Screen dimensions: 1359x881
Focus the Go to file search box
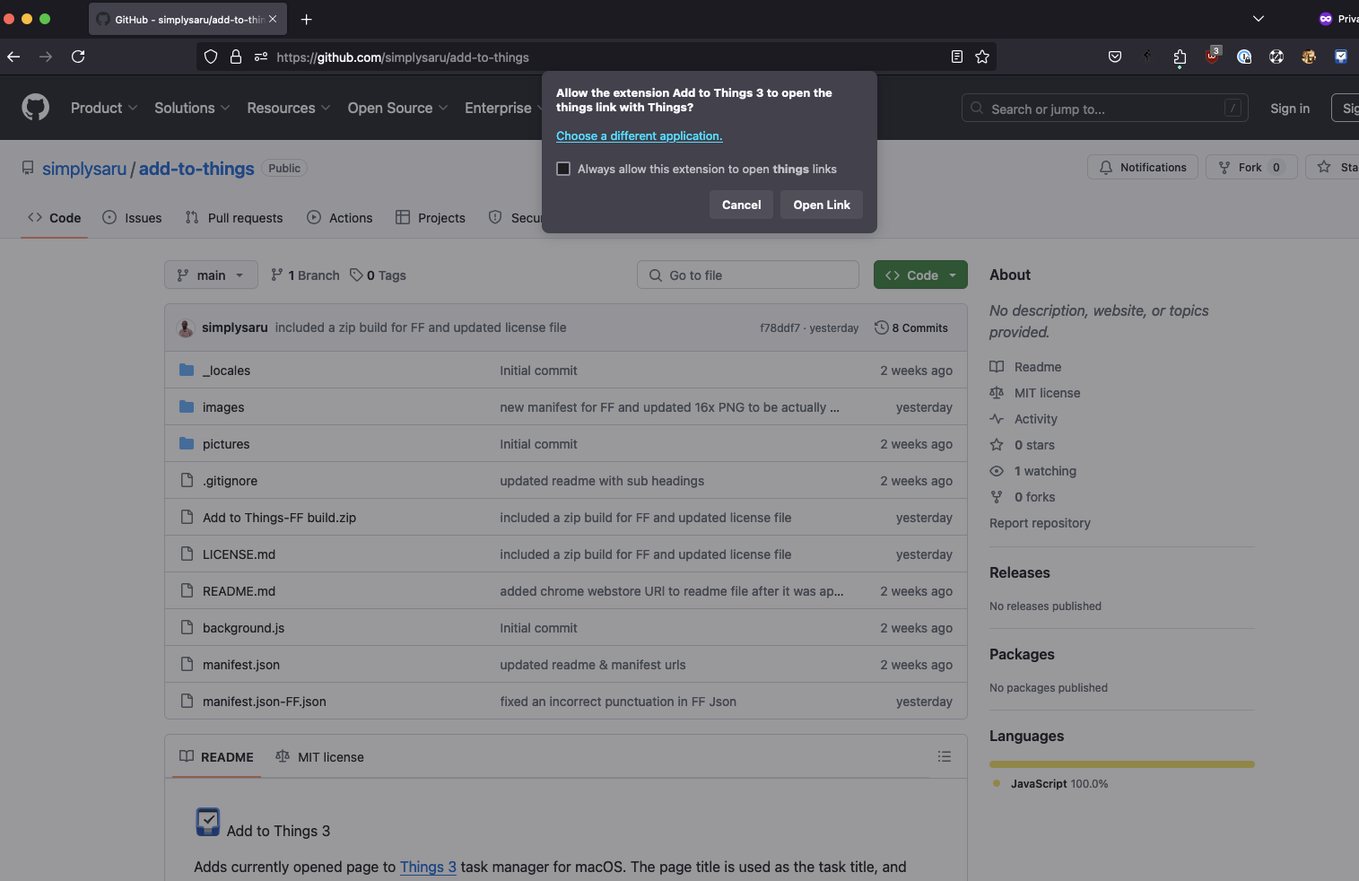coord(748,275)
